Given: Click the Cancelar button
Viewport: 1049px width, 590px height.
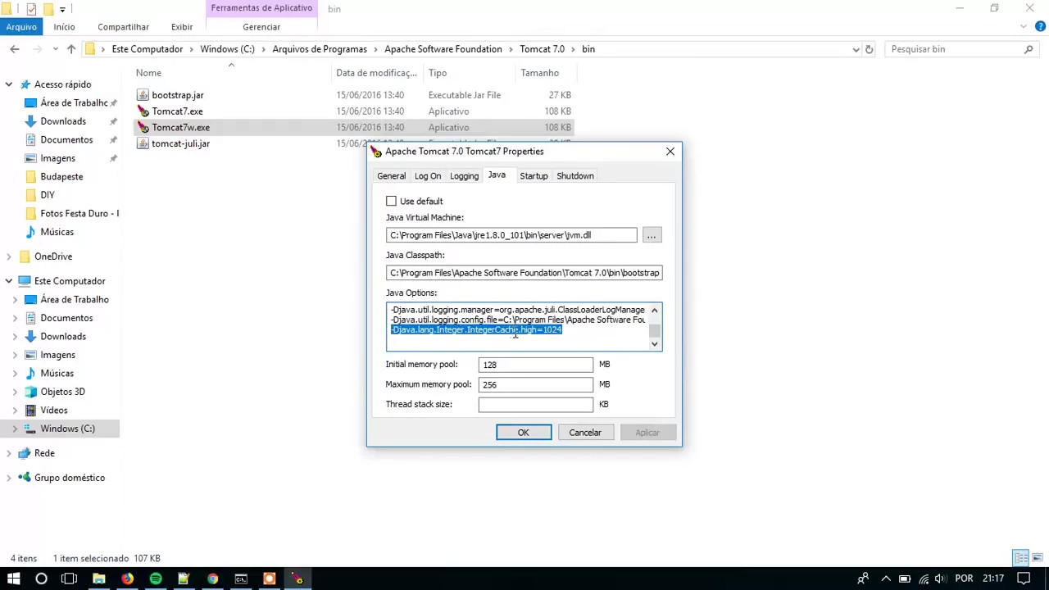Looking at the screenshot, I should pyautogui.click(x=585, y=433).
